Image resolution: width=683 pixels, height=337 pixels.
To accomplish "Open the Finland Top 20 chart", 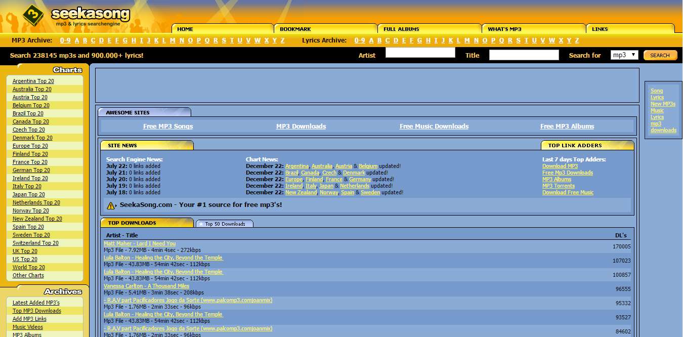I will point(30,154).
